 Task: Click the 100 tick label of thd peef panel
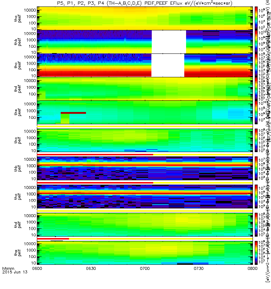pos(33,94)
